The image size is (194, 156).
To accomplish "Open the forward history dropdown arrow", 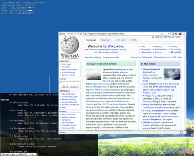I will click(78, 34).
